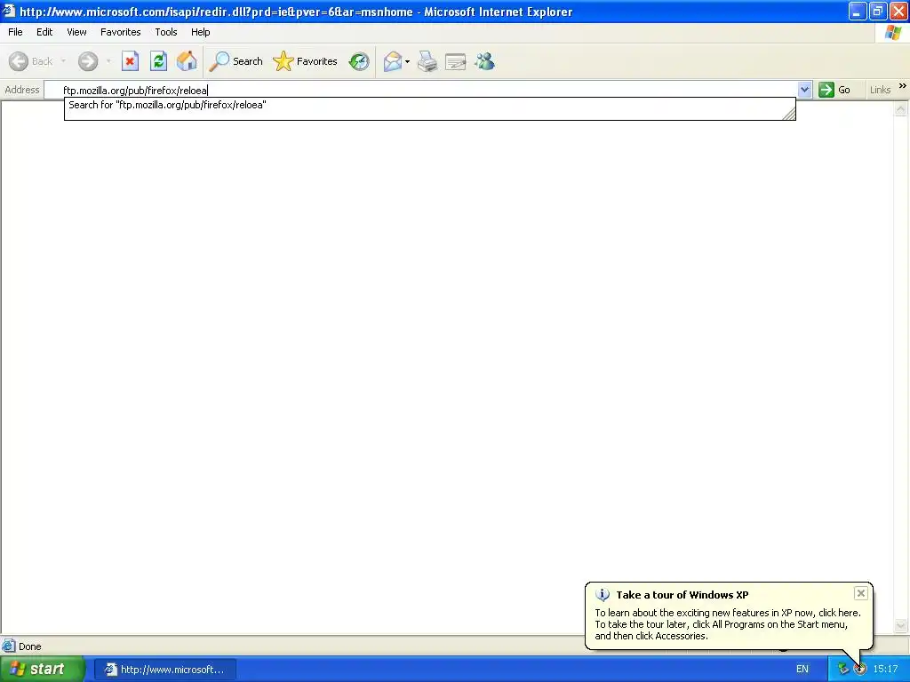Open the Tools menu

(x=166, y=32)
